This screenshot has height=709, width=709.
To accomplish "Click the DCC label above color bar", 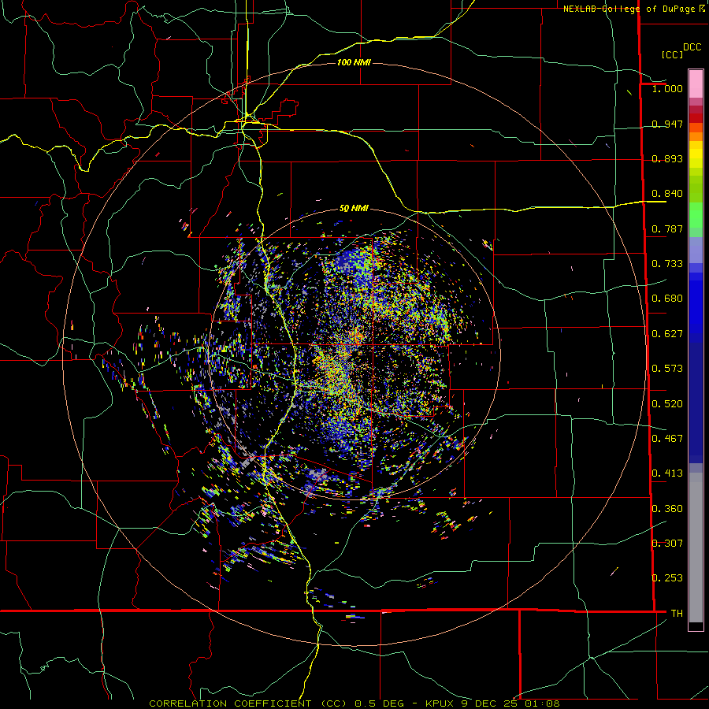I will click(x=692, y=47).
